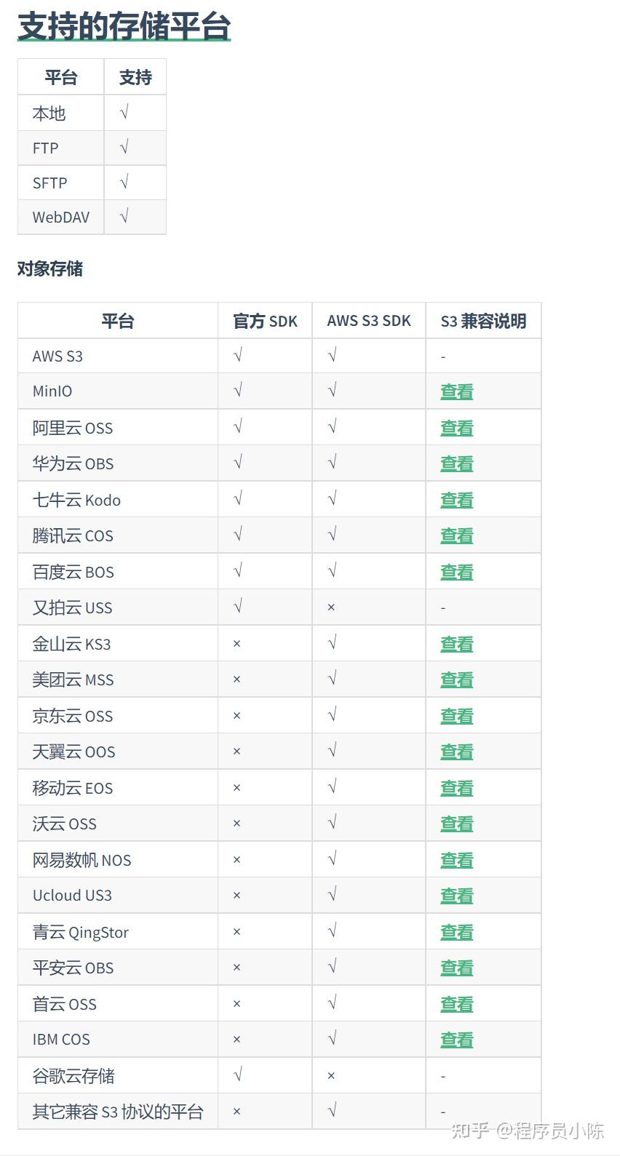Open the 查看 link for 美团云 MSS
This screenshot has width=620, height=1156.
point(457,679)
